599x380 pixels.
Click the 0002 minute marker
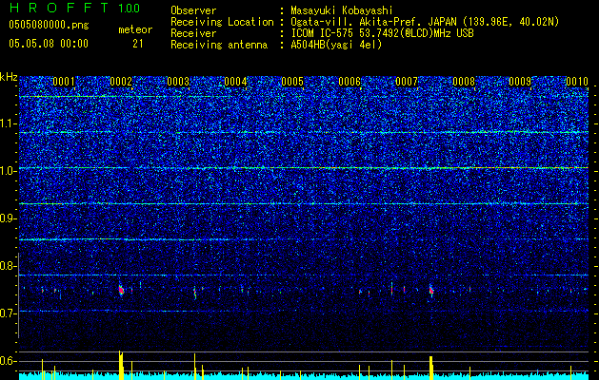121,82
